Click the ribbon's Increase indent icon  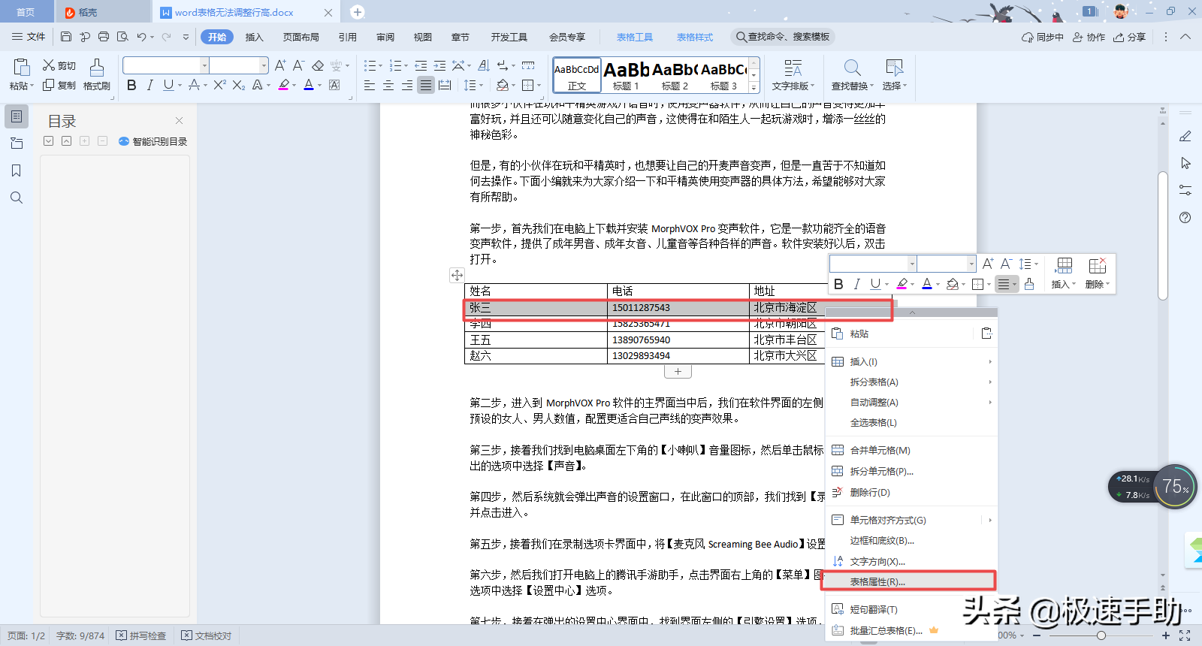coord(439,65)
